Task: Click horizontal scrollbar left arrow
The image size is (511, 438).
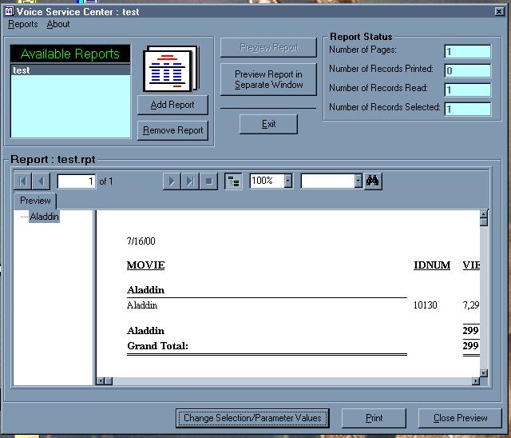Action: pos(101,381)
